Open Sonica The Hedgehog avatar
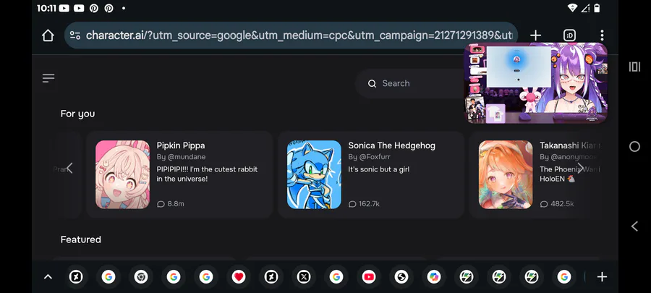This screenshot has width=651, height=293. click(x=315, y=174)
